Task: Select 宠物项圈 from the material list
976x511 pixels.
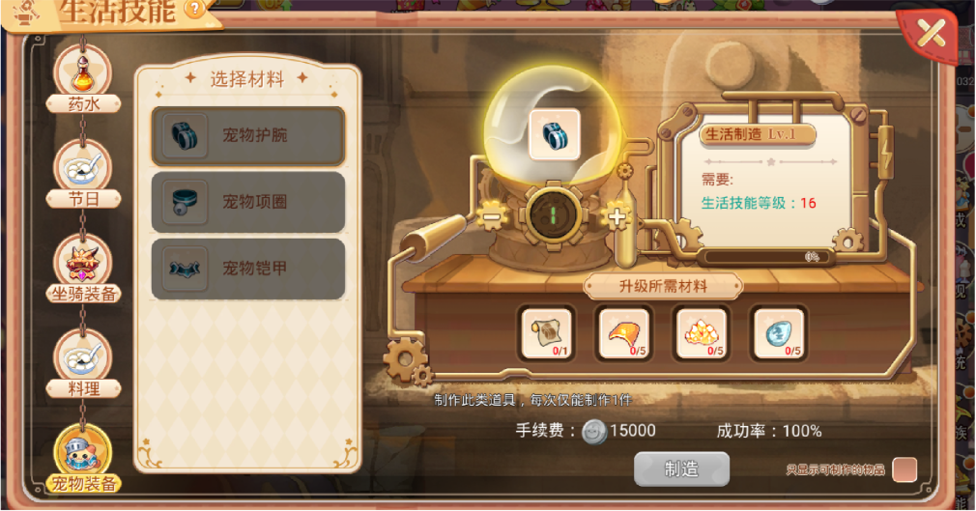Action: (247, 202)
